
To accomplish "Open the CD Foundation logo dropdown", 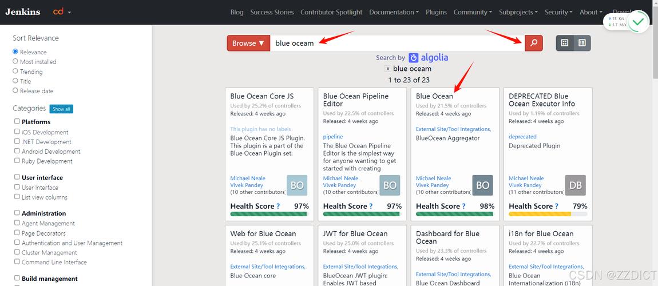I will 62,12.
